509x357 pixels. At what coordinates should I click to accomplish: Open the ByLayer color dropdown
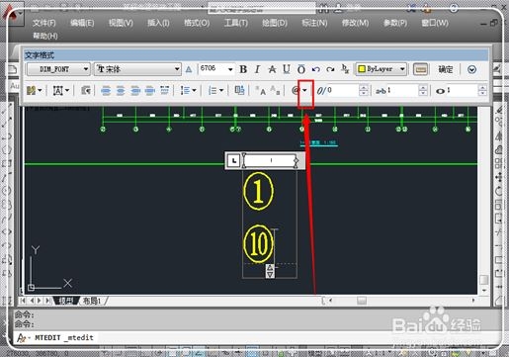[x=382, y=69]
